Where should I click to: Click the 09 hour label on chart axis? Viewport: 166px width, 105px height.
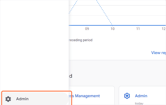tap(87, 29)
